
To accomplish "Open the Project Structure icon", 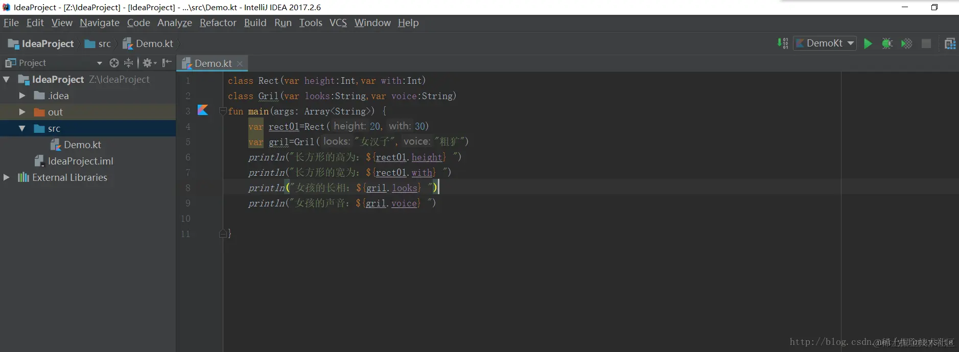I will [950, 43].
